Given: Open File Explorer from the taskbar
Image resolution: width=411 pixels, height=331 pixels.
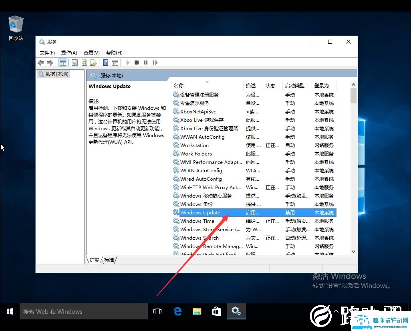Looking at the screenshot, I should 197,312.
